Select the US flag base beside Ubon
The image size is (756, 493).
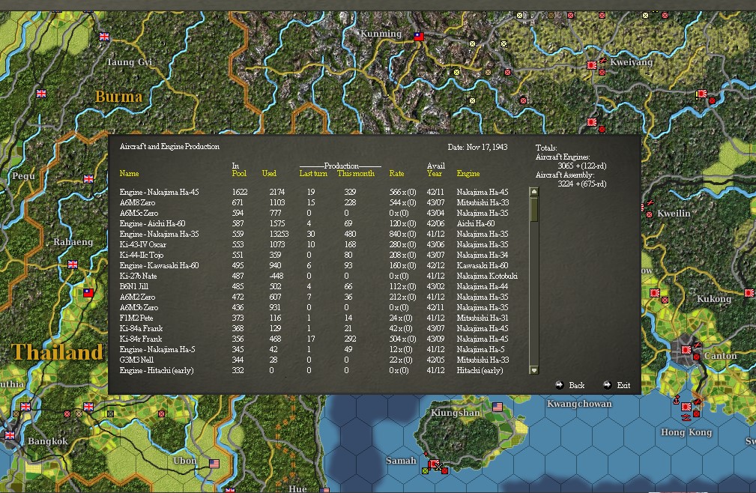pyautogui.click(x=214, y=464)
